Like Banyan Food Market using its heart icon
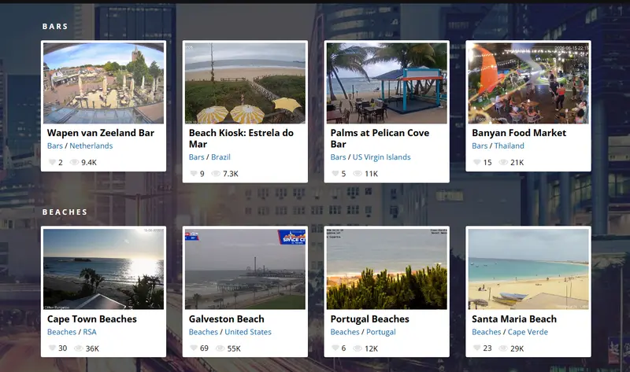 point(476,162)
